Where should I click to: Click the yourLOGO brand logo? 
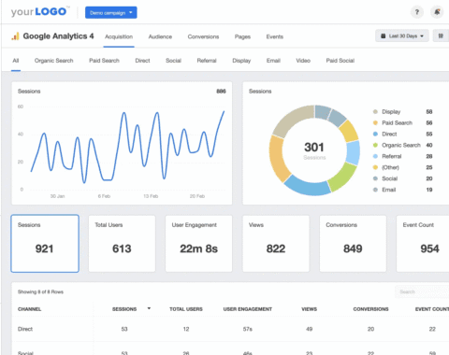pyautogui.click(x=39, y=12)
